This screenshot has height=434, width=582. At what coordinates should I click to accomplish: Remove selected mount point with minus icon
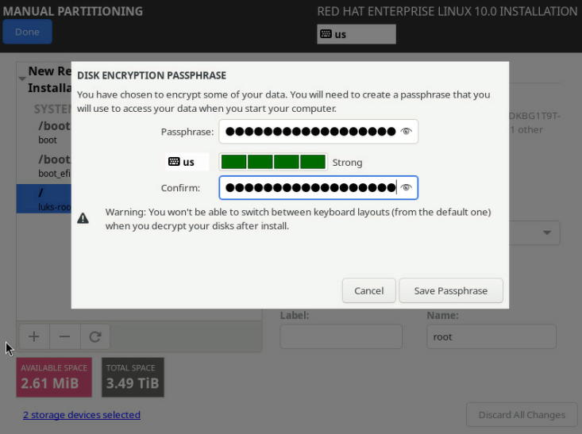click(64, 337)
